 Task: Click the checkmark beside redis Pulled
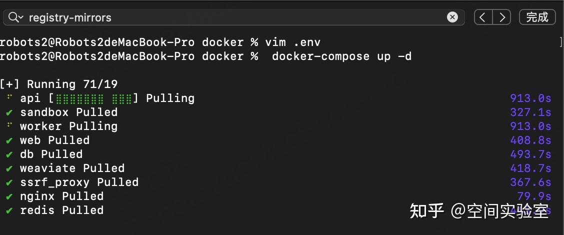coord(9,210)
